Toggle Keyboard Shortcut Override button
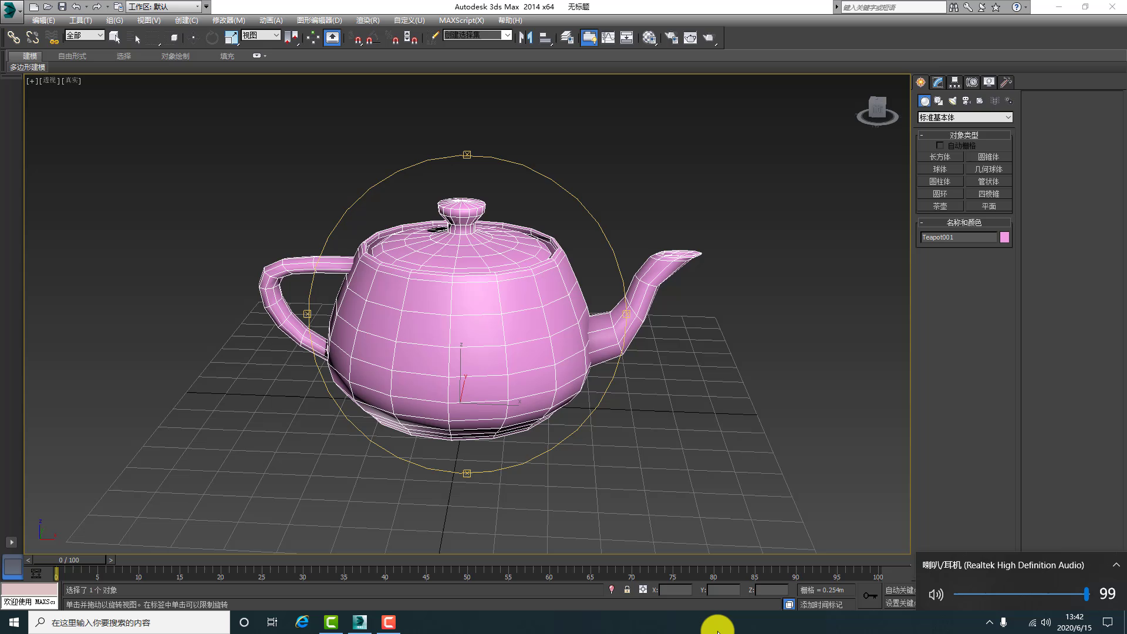 (332, 38)
